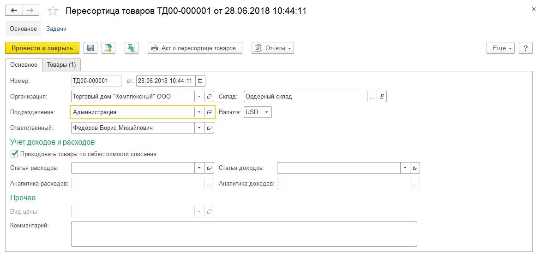Print the Акт о пересортице товаров
The height and width of the screenshot is (256, 541).
pos(195,48)
